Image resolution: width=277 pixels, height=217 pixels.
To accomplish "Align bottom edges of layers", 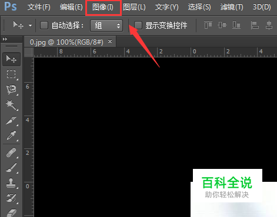I will click(236, 25).
